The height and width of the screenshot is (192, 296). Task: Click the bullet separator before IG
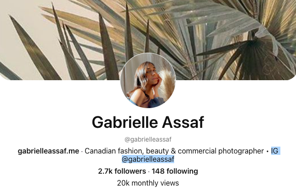[268, 151]
